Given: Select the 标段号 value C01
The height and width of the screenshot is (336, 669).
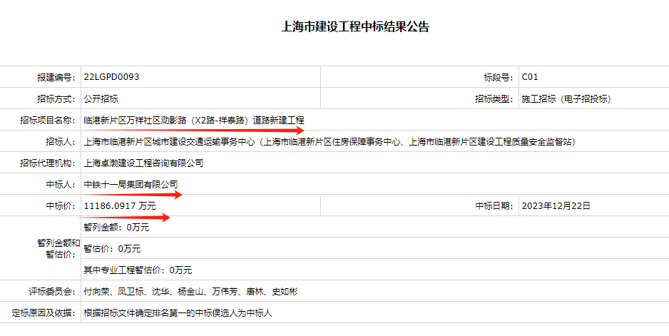Looking at the screenshot, I should point(530,77).
